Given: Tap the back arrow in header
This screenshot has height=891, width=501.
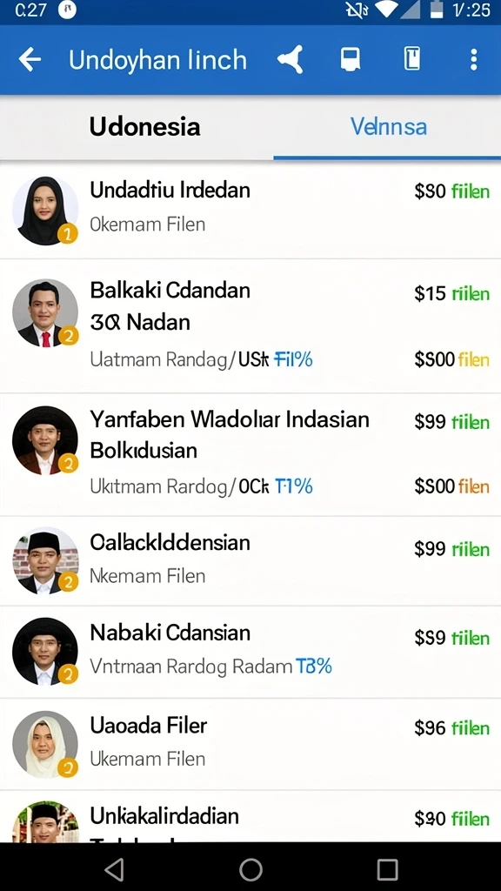Looking at the screenshot, I should [x=30, y=60].
